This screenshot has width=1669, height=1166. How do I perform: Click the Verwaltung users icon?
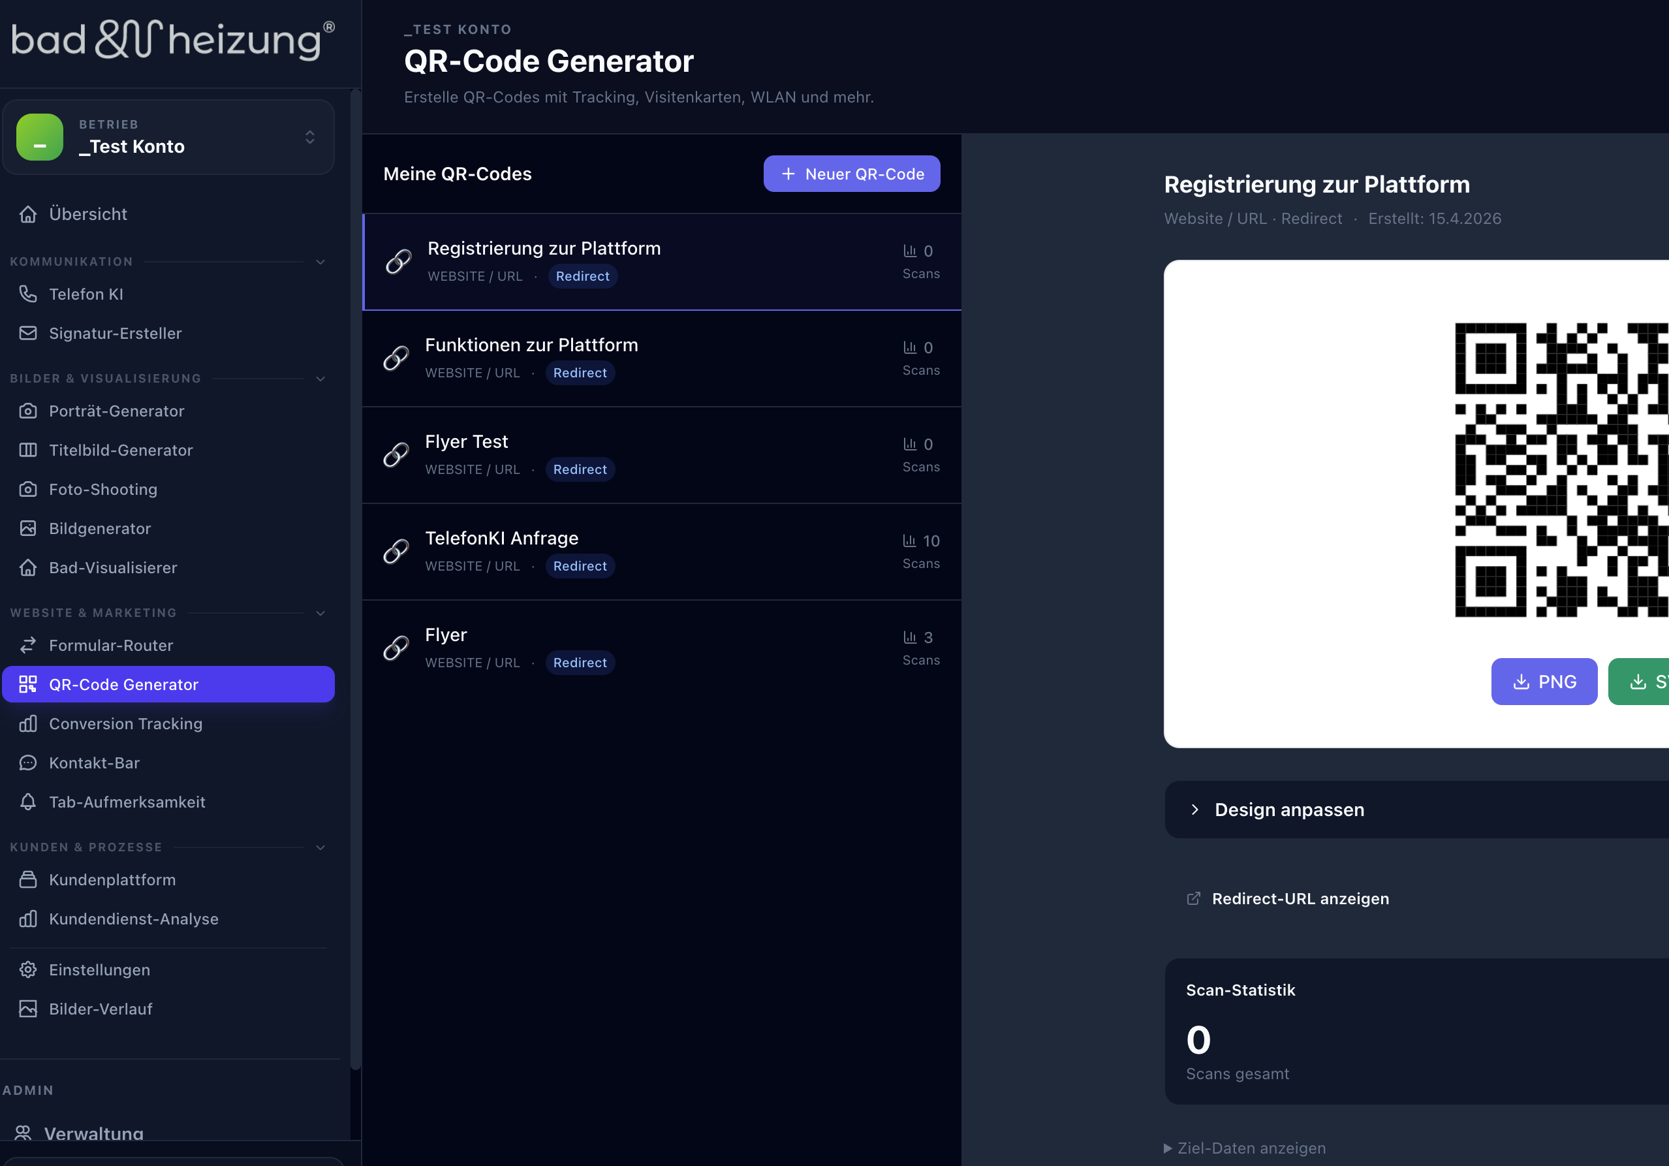click(23, 1133)
